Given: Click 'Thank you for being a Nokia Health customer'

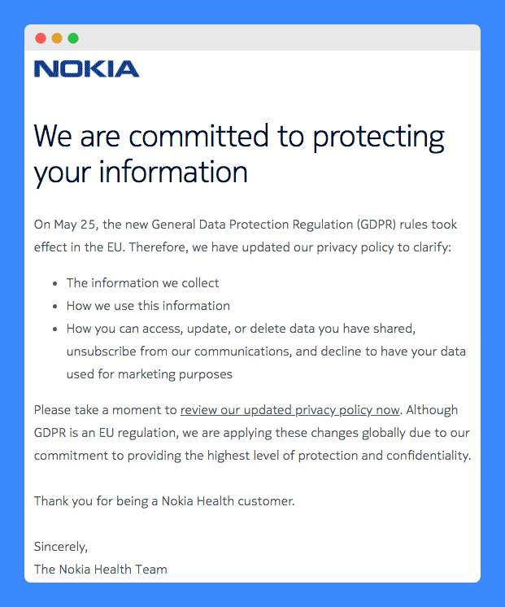Looking at the screenshot, I should (x=164, y=501).
